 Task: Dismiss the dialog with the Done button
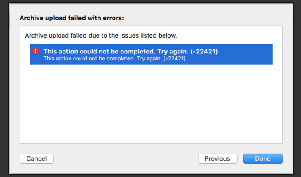(263, 158)
